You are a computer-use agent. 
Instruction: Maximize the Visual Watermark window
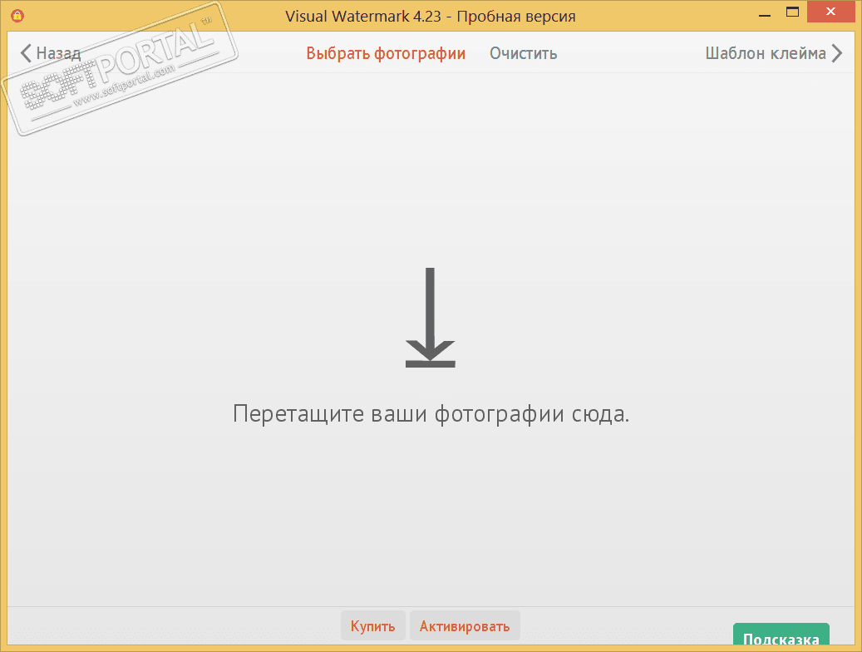click(792, 12)
